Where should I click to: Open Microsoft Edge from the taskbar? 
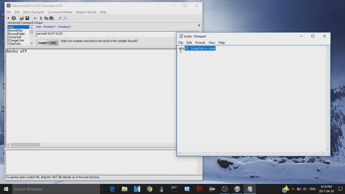(x=112, y=189)
